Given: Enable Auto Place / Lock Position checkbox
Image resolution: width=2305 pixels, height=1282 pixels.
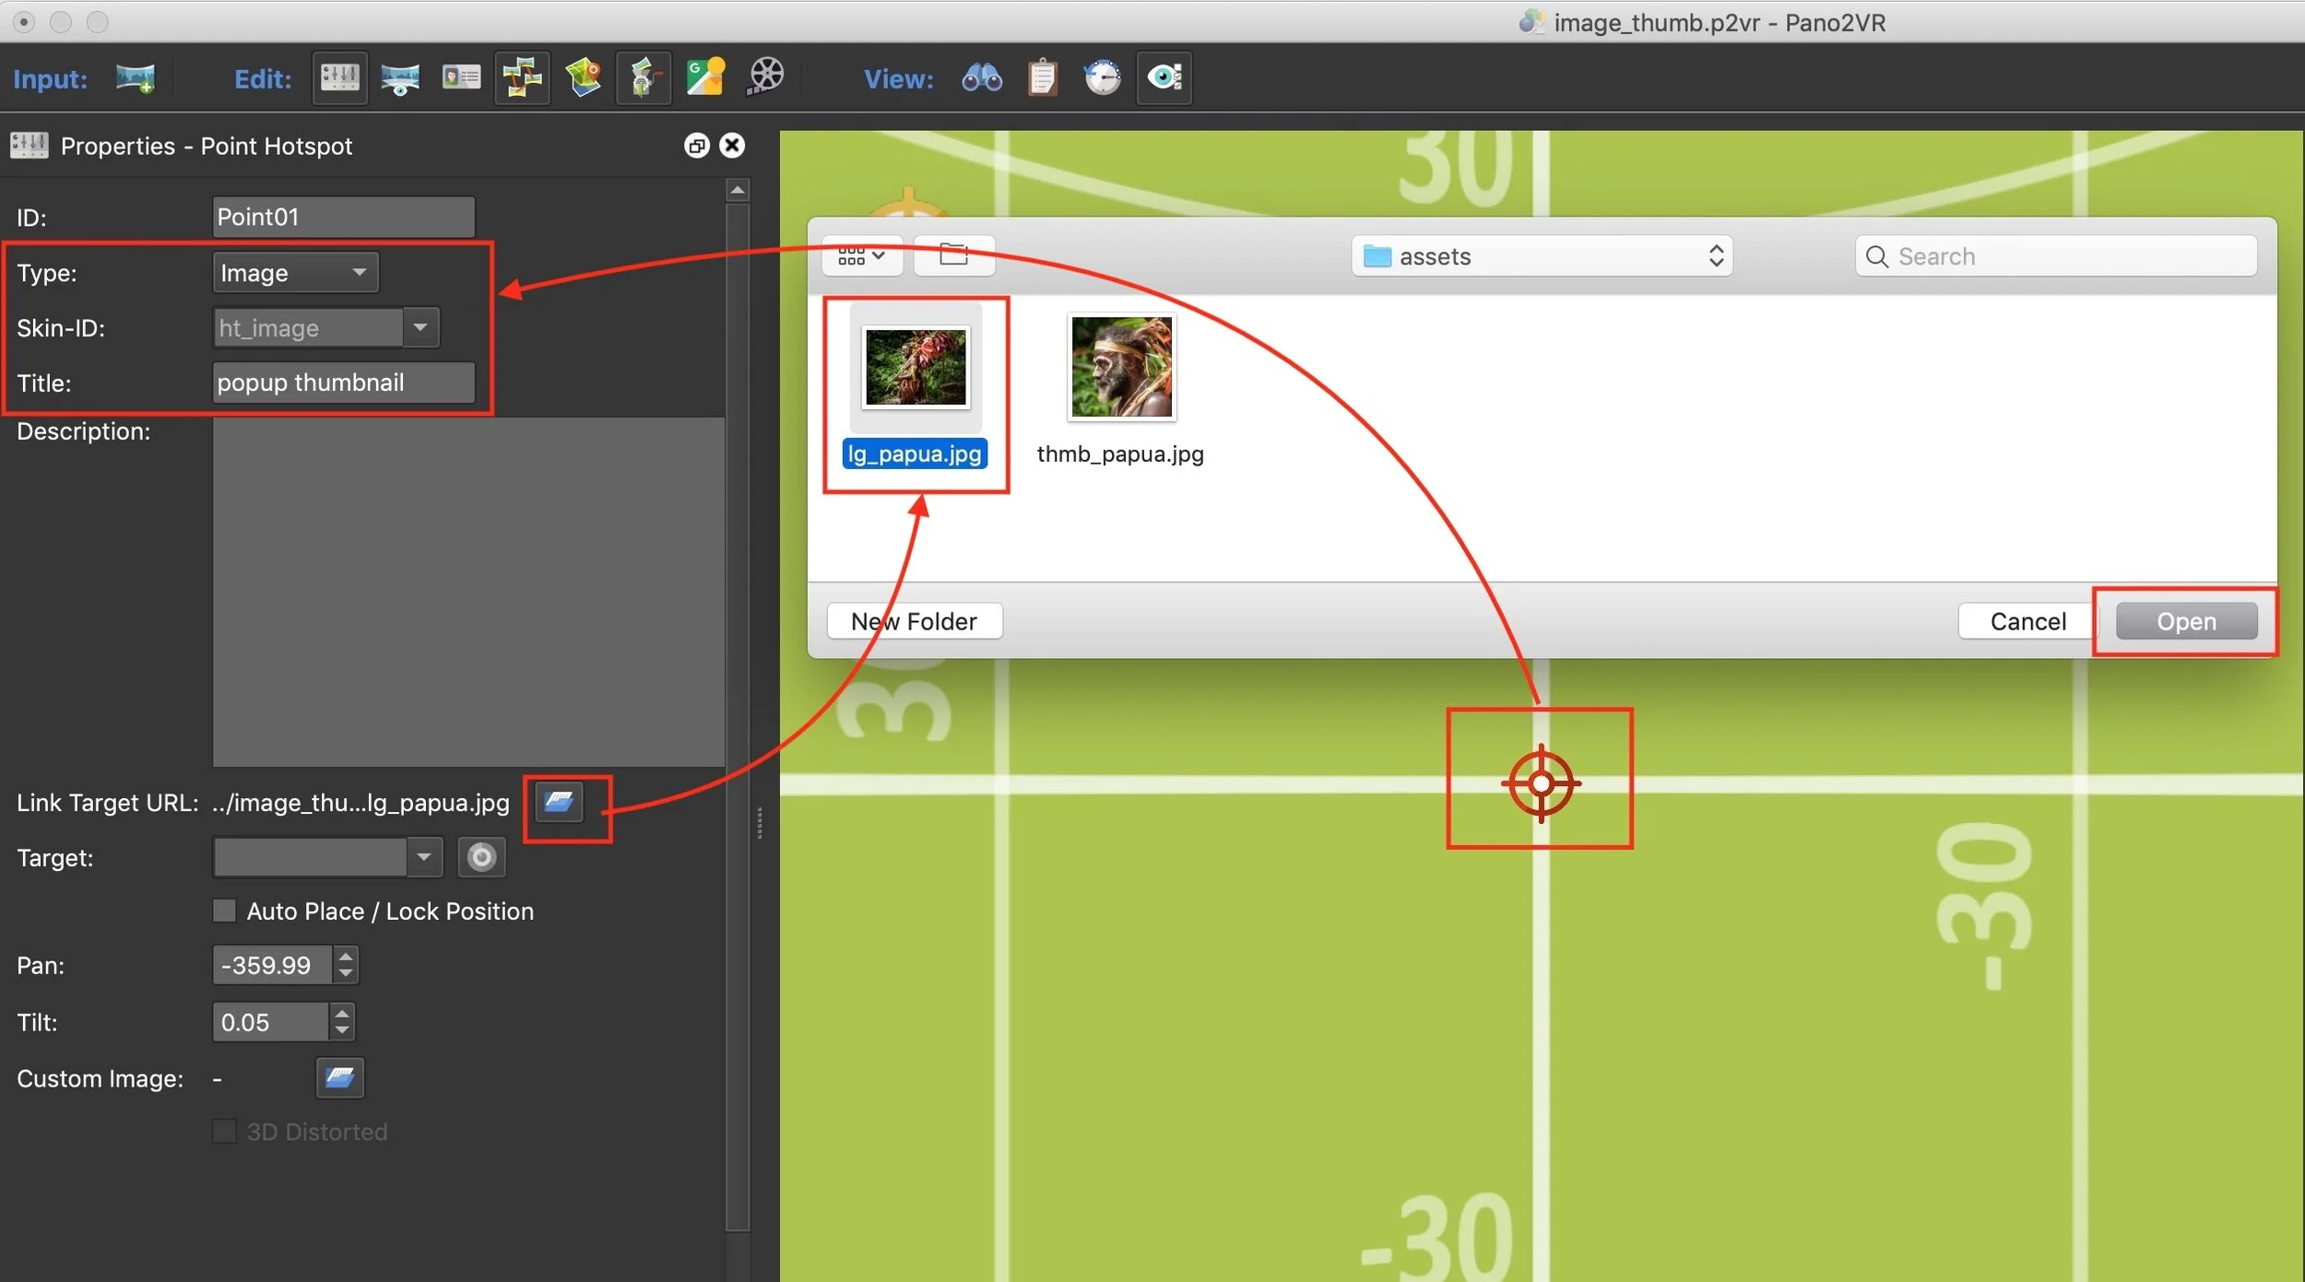Looking at the screenshot, I should (224, 911).
